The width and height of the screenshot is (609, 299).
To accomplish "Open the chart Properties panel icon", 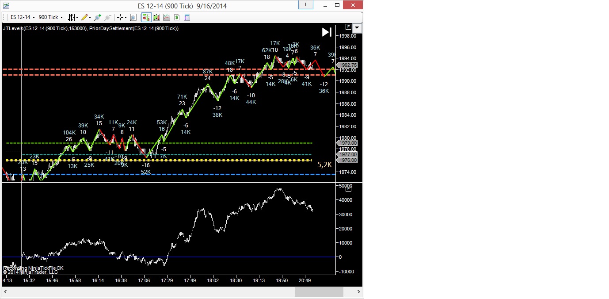I will [x=187, y=17].
